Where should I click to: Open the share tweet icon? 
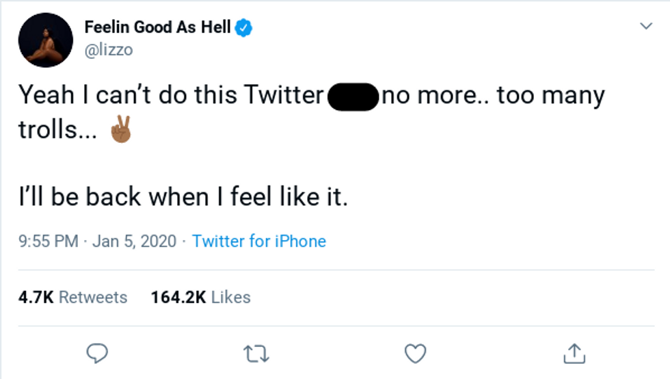[x=573, y=353]
